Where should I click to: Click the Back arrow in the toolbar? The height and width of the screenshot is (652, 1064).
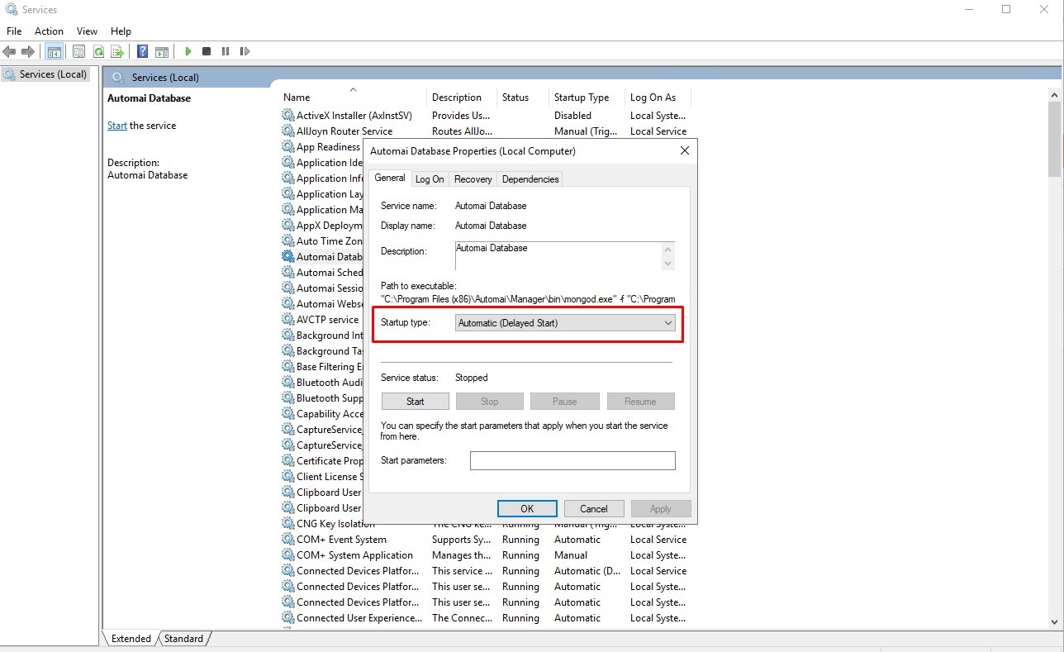tap(10, 51)
